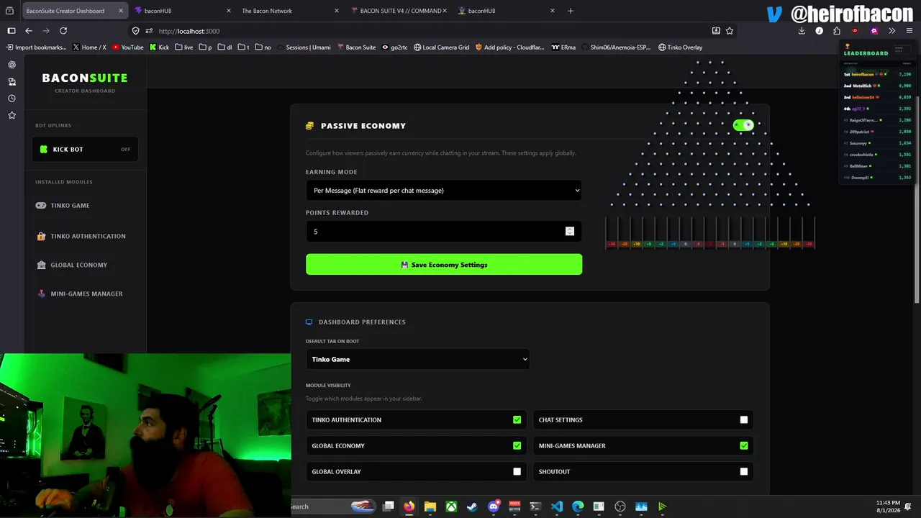Open the 'live' bookmarks folder
The width and height of the screenshot is (921, 518).
pos(183,47)
